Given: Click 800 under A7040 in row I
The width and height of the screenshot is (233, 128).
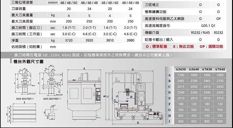Looking at the screenshot, I should click(220, 121).
